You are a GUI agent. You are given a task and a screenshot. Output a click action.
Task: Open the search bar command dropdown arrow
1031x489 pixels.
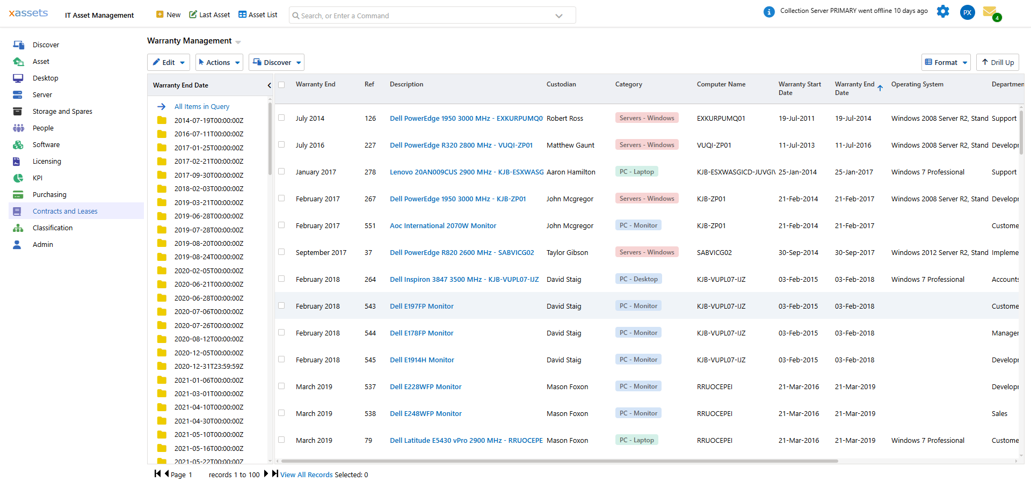coord(559,15)
